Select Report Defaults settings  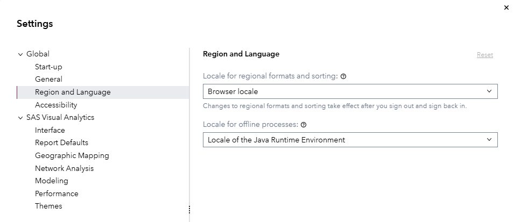point(61,142)
